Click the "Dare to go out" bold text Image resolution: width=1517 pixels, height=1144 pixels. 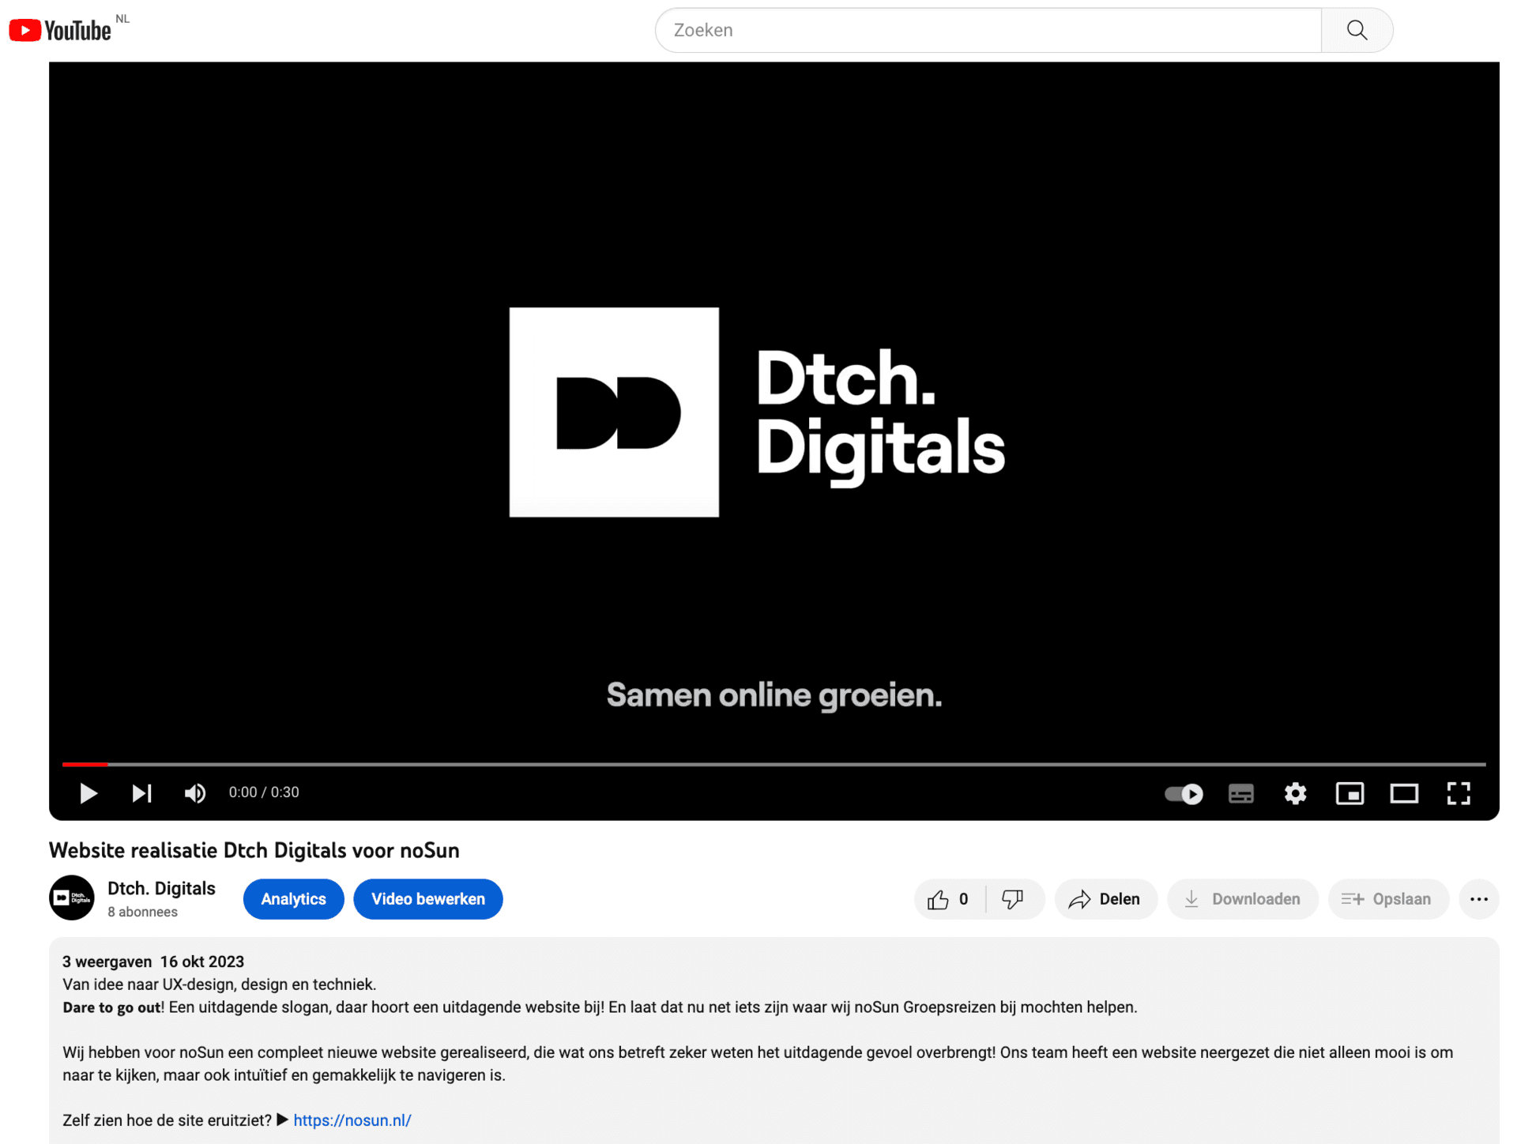[111, 1007]
